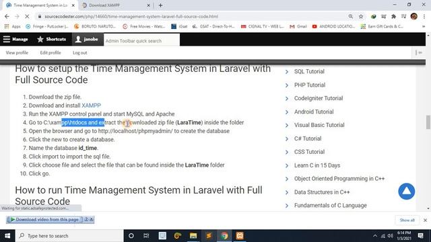Expand the Android Tutorial chevron
This screenshot has height=242, width=431.
[287, 112]
